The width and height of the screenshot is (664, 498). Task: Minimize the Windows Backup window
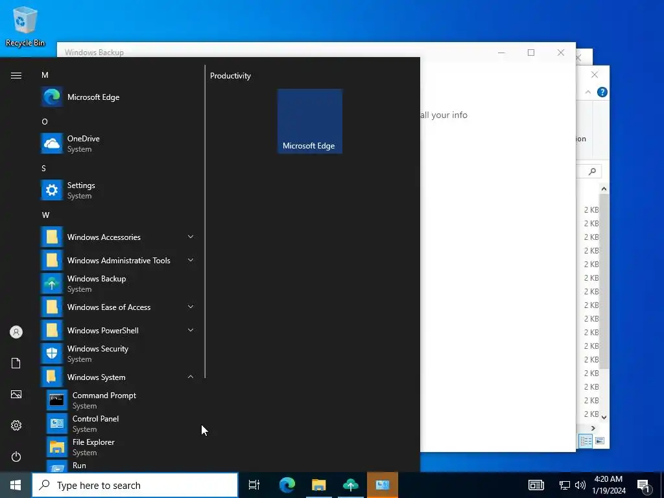(501, 53)
